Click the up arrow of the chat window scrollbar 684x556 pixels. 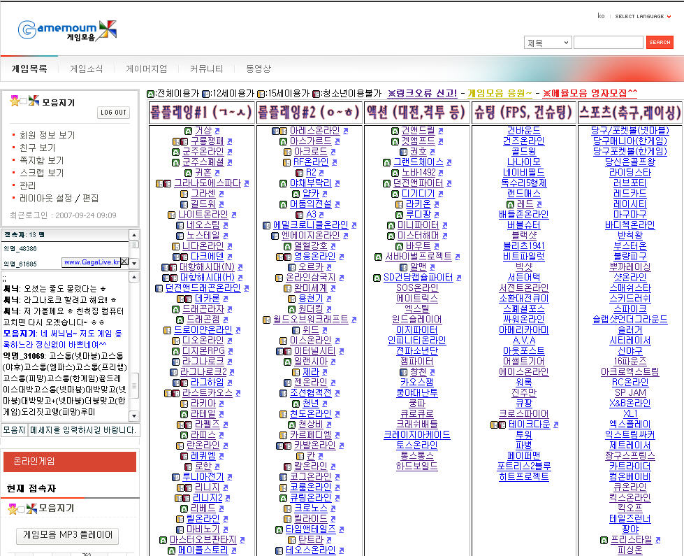(x=134, y=278)
